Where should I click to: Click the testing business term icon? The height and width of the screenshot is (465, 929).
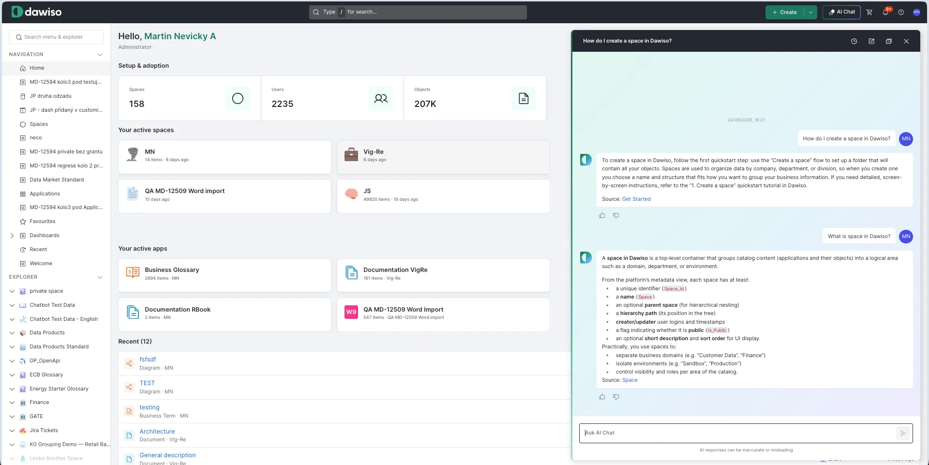pos(129,411)
